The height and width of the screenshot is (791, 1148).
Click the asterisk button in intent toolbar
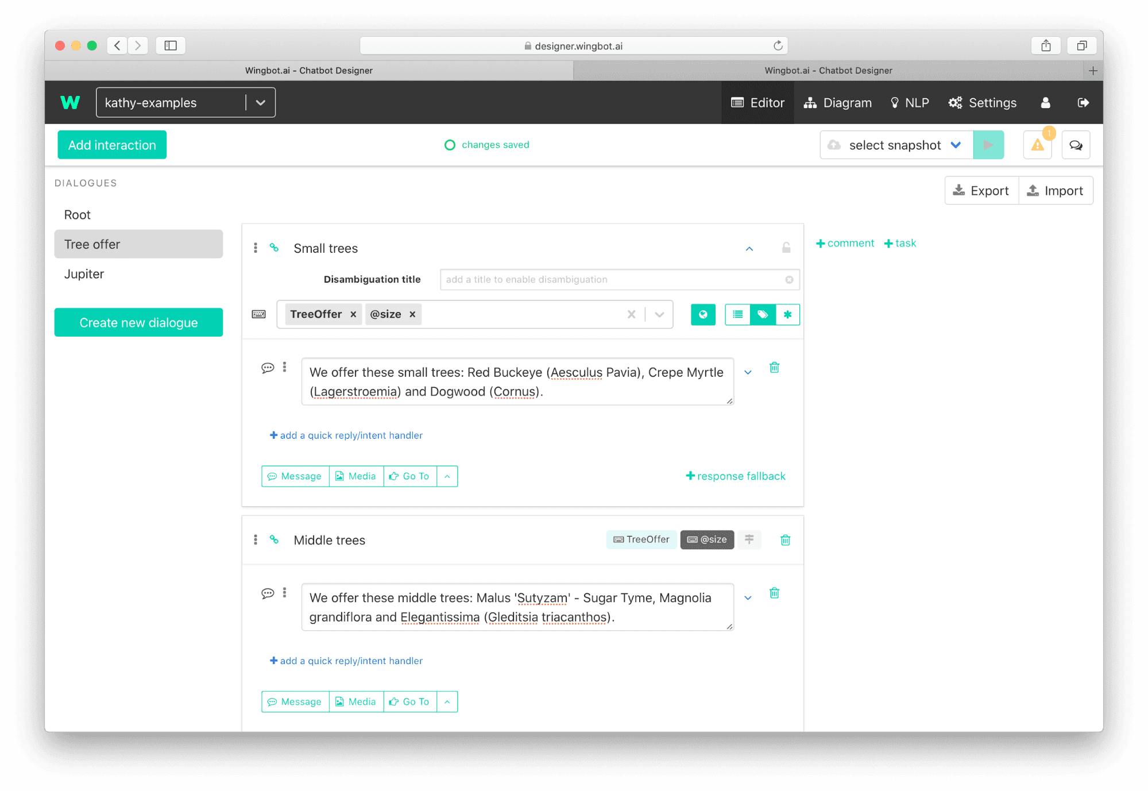[x=787, y=314]
